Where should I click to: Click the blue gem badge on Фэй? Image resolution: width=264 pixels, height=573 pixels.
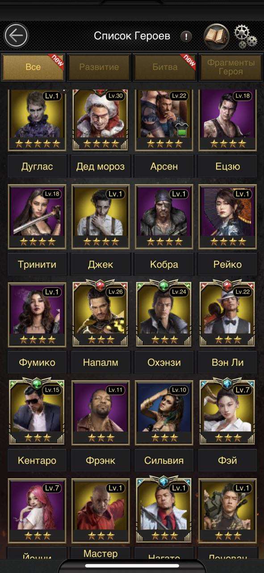(227, 384)
